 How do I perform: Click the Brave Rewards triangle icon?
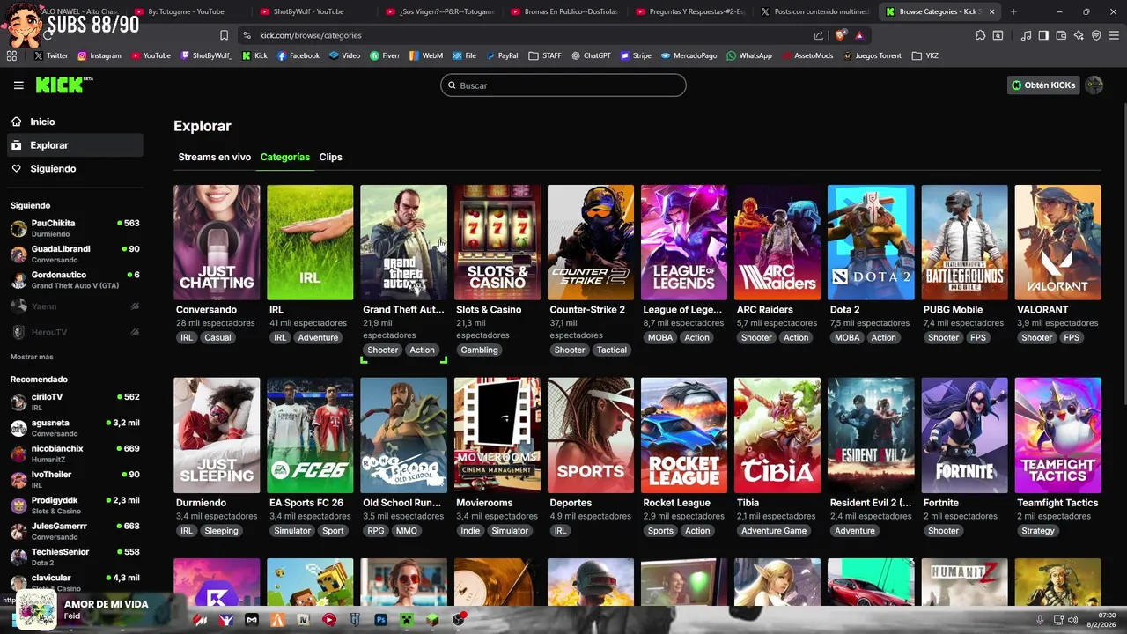(859, 35)
